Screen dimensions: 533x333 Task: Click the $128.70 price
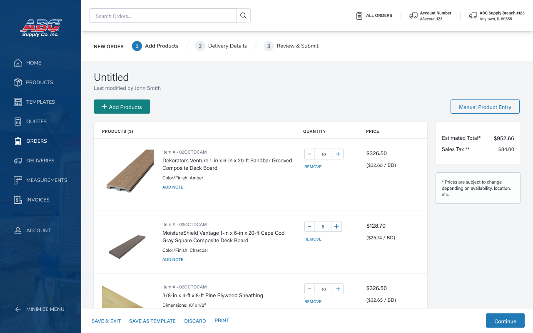pyautogui.click(x=376, y=226)
